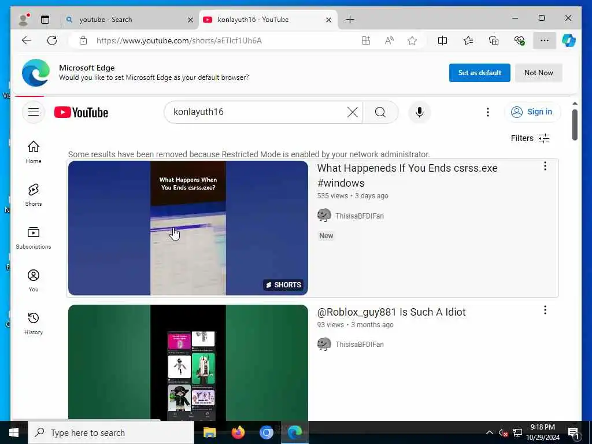Open History in sidebar
The height and width of the screenshot is (444, 592).
coord(33,324)
